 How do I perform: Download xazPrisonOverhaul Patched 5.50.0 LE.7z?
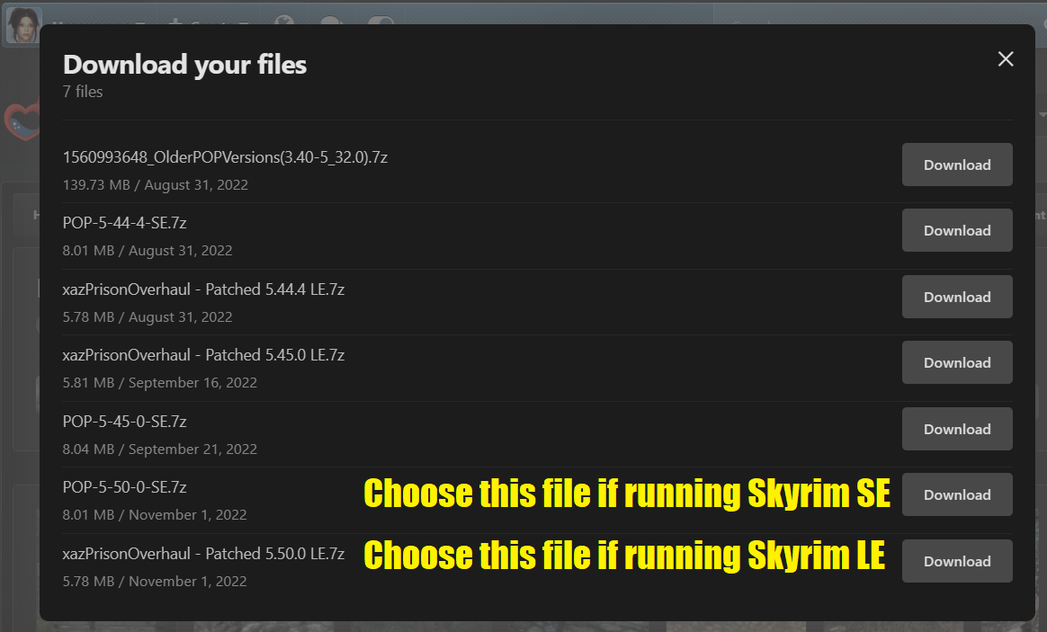[957, 561]
